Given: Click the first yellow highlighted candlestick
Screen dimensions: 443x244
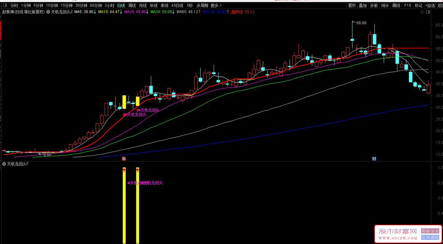Looking at the screenshot, I should point(124,102).
